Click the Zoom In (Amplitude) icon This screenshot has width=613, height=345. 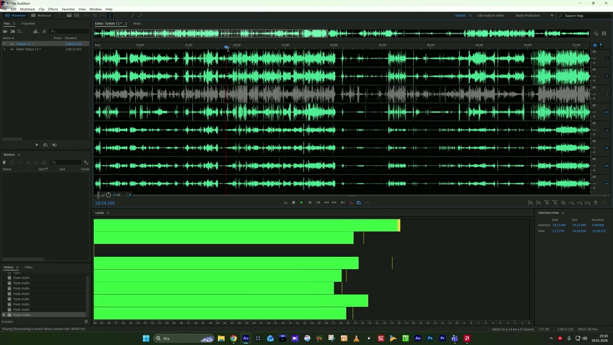[530, 203]
